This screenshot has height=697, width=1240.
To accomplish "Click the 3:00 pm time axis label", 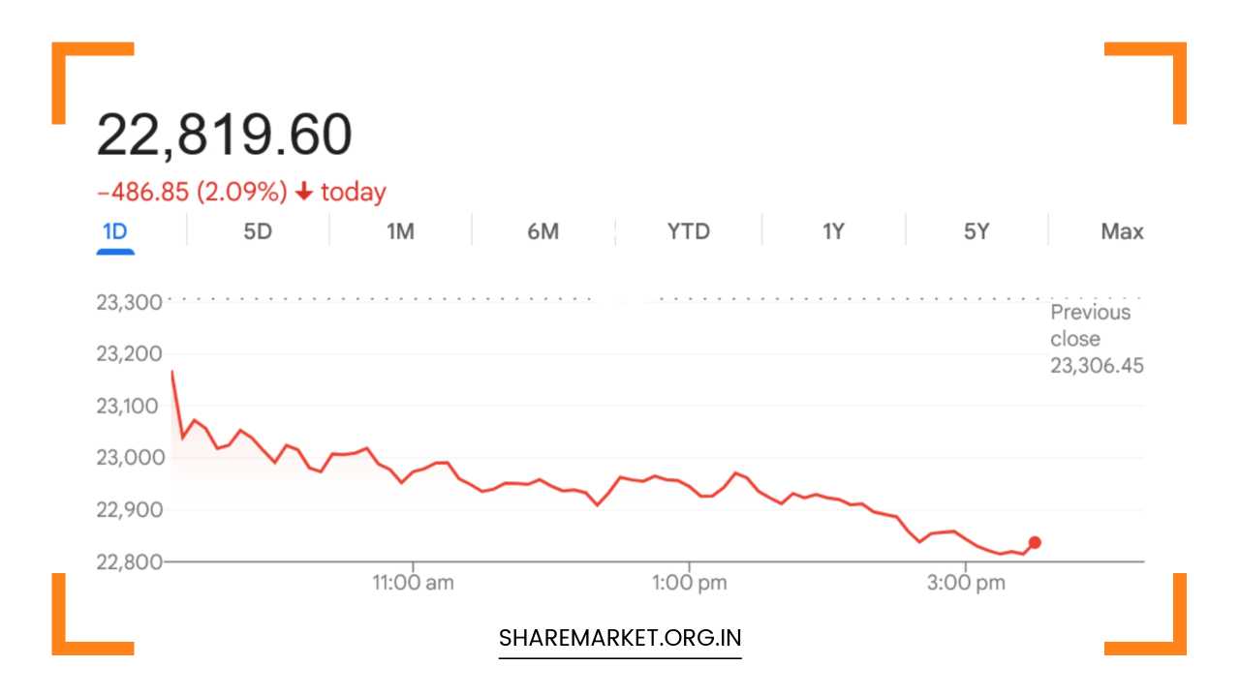I will pyautogui.click(x=965, y=583).
